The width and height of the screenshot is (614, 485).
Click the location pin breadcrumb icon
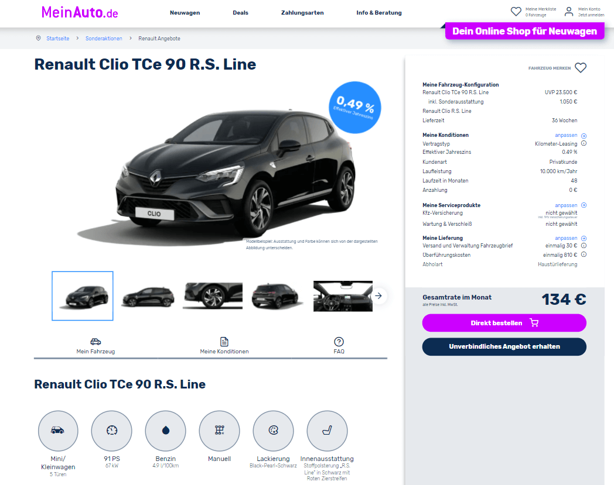tap(39, 39)
